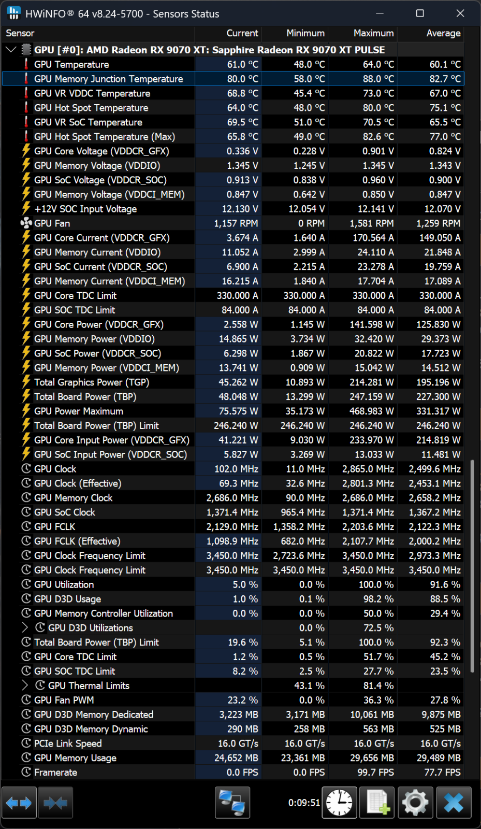Click clock icon beside Framerate row

(x=26, y=772)
